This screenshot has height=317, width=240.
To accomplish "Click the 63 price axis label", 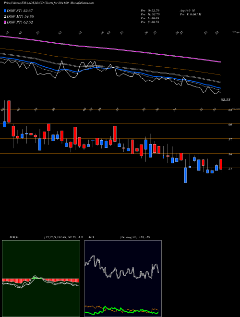I will click(x=230, y=110).
